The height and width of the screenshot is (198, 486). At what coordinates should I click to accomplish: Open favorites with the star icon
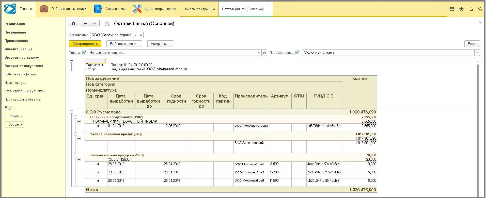click(x=461, y=9)
